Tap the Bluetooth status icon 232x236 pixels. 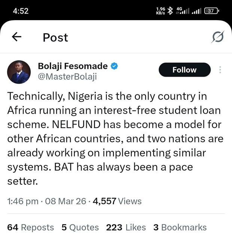click(x=170, y=11)
